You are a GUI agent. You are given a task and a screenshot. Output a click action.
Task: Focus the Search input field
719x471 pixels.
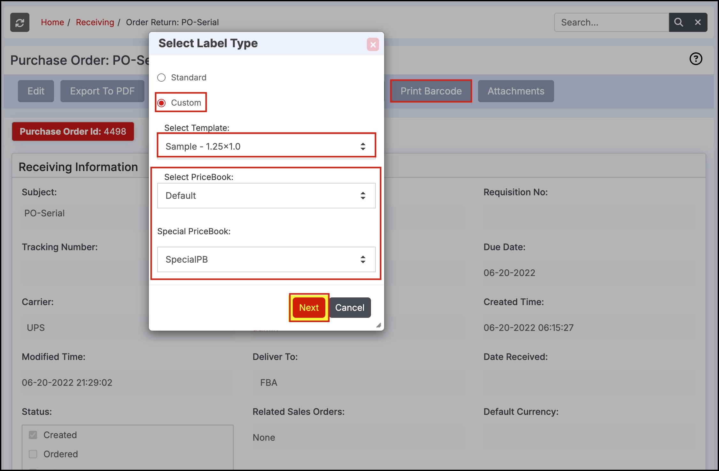coord(611,22)
